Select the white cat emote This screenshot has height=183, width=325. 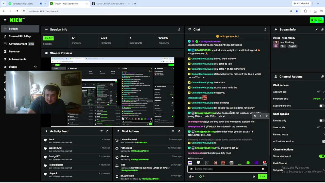pos(232,163)
